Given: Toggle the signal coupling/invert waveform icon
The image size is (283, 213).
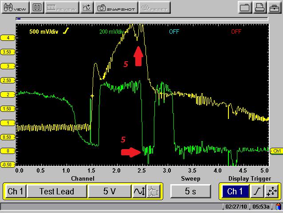Looking at the screenshot, I should click(x=138, y=191).
